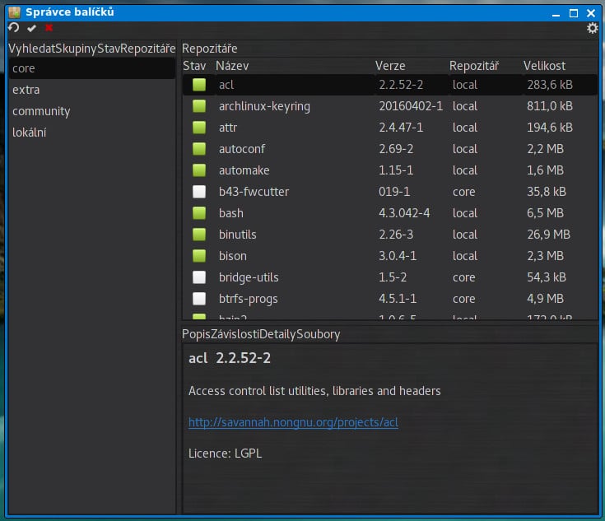Select the extra repository in the sidebar
This screenshot has height=521, width=605.
(x=26, y=90)
